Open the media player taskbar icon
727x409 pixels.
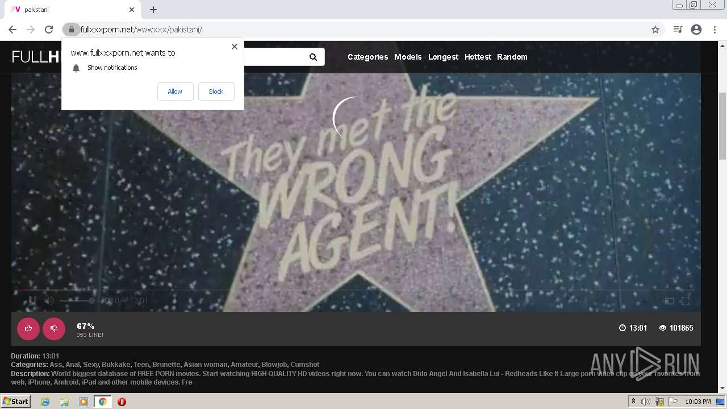click(x=83, y=402)
